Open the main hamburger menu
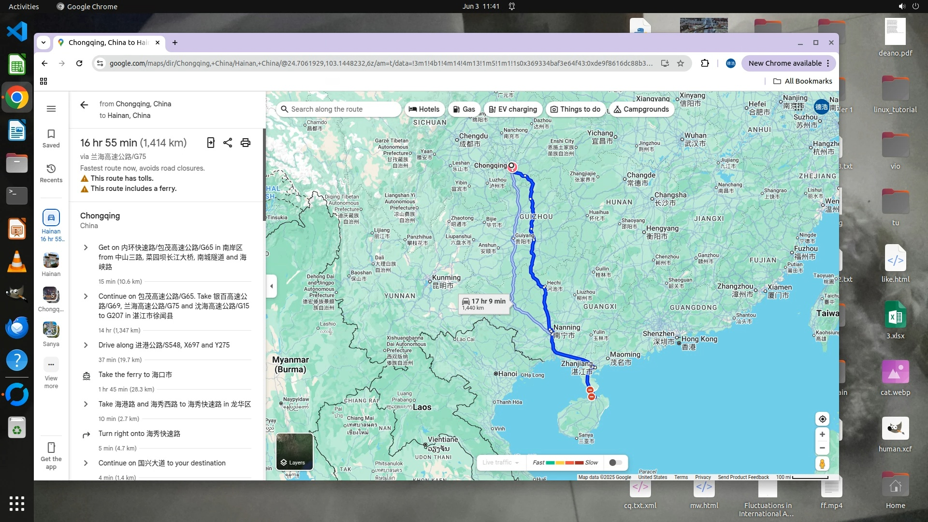The height and width of the screenshot is (522, 928). tap(51, 109)
